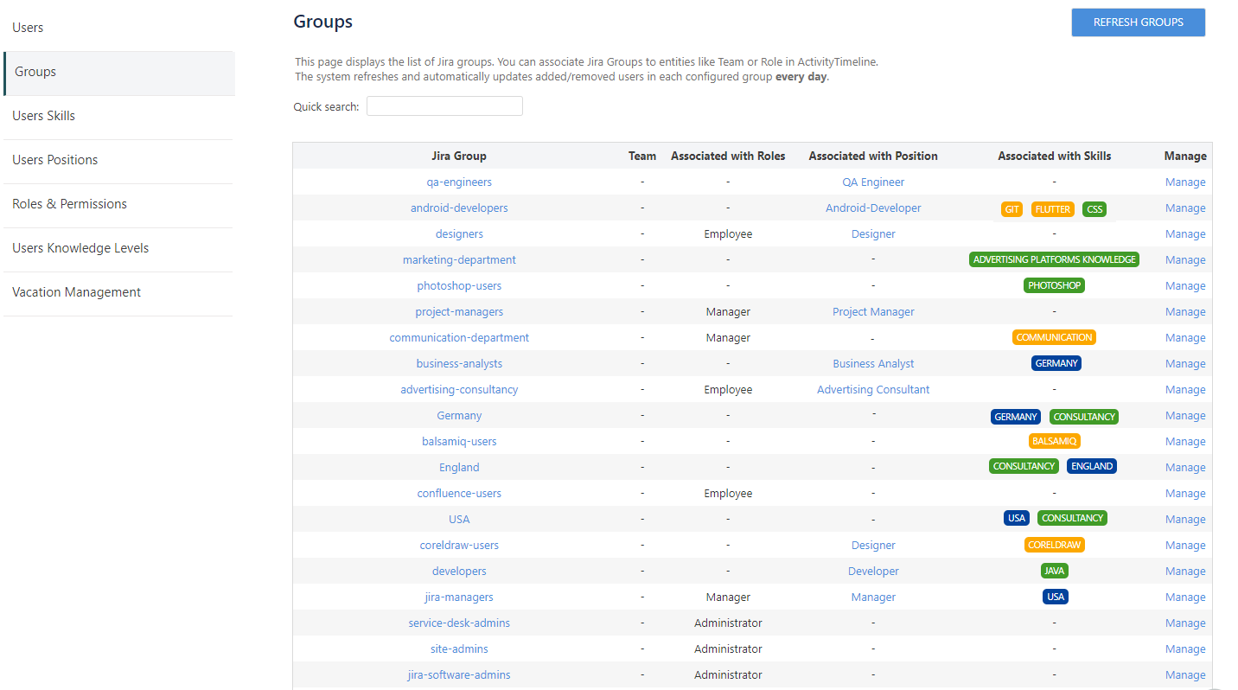Click Manage for the site-admins group

[1184, 649]
